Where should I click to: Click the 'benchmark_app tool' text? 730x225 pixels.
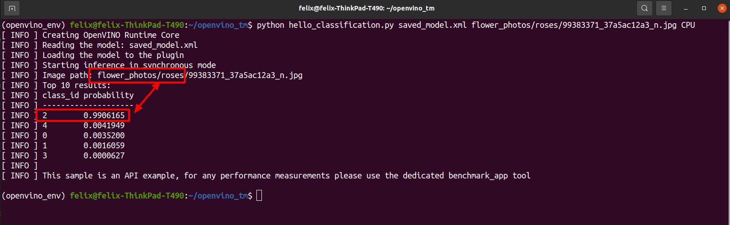tap(490, 176)
